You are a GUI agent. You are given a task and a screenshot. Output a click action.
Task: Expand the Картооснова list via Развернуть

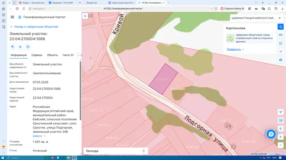click(x=236, y=49)
